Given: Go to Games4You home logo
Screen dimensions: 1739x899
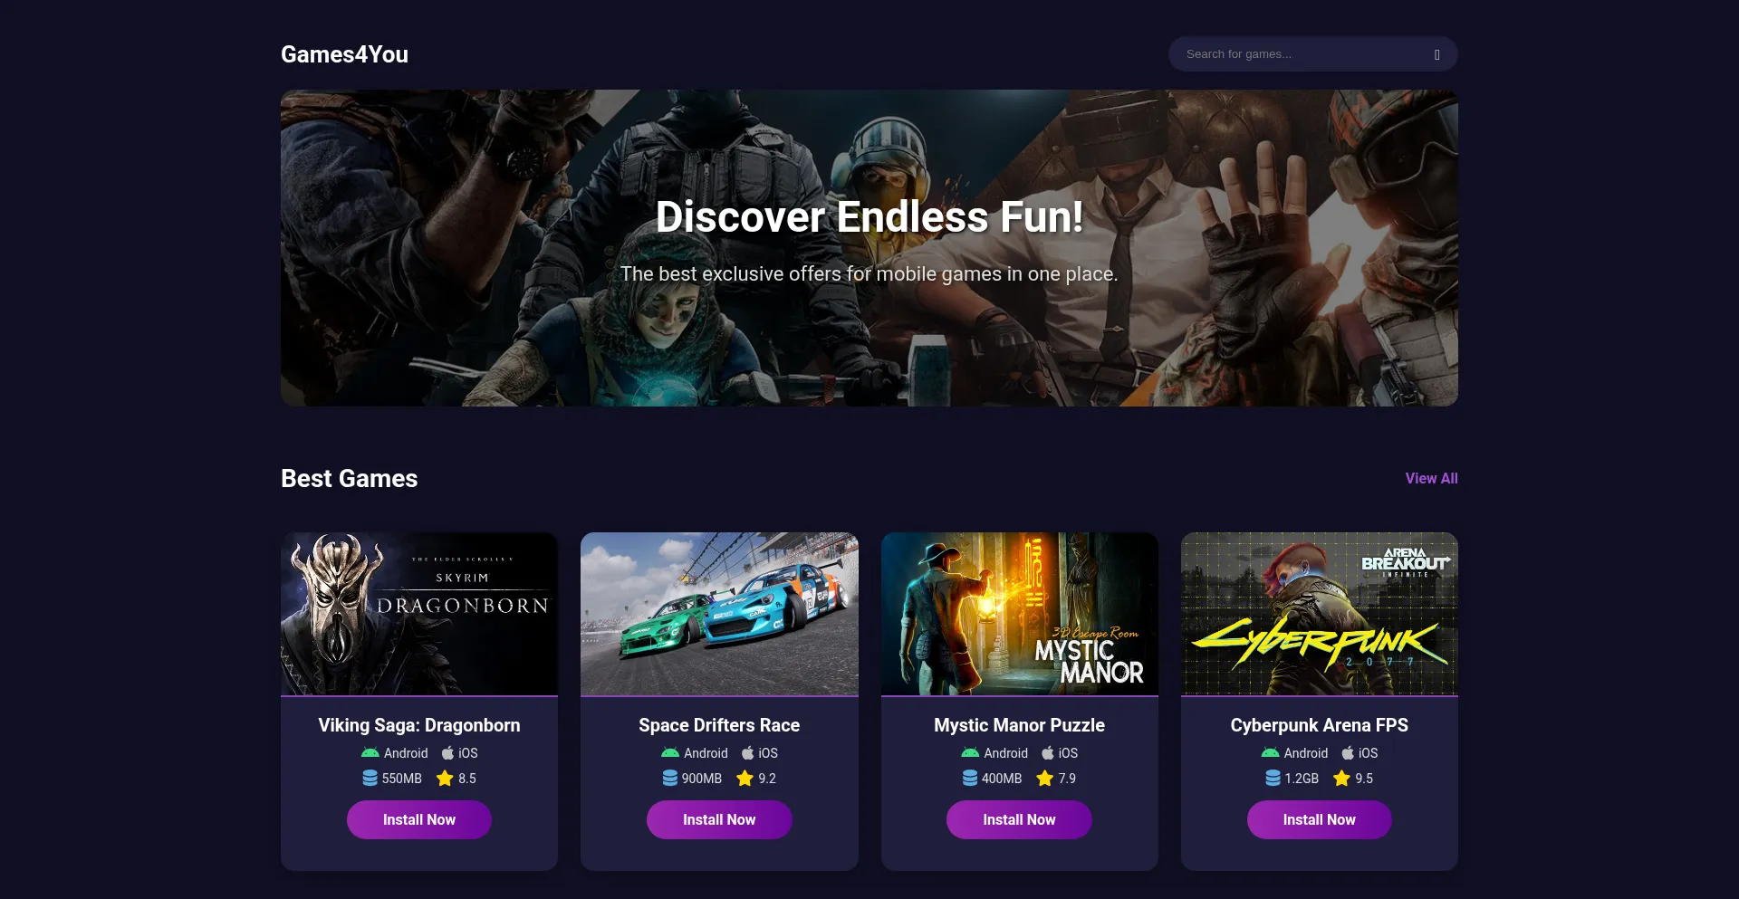Looking at the screenshot, I should 344,54.
